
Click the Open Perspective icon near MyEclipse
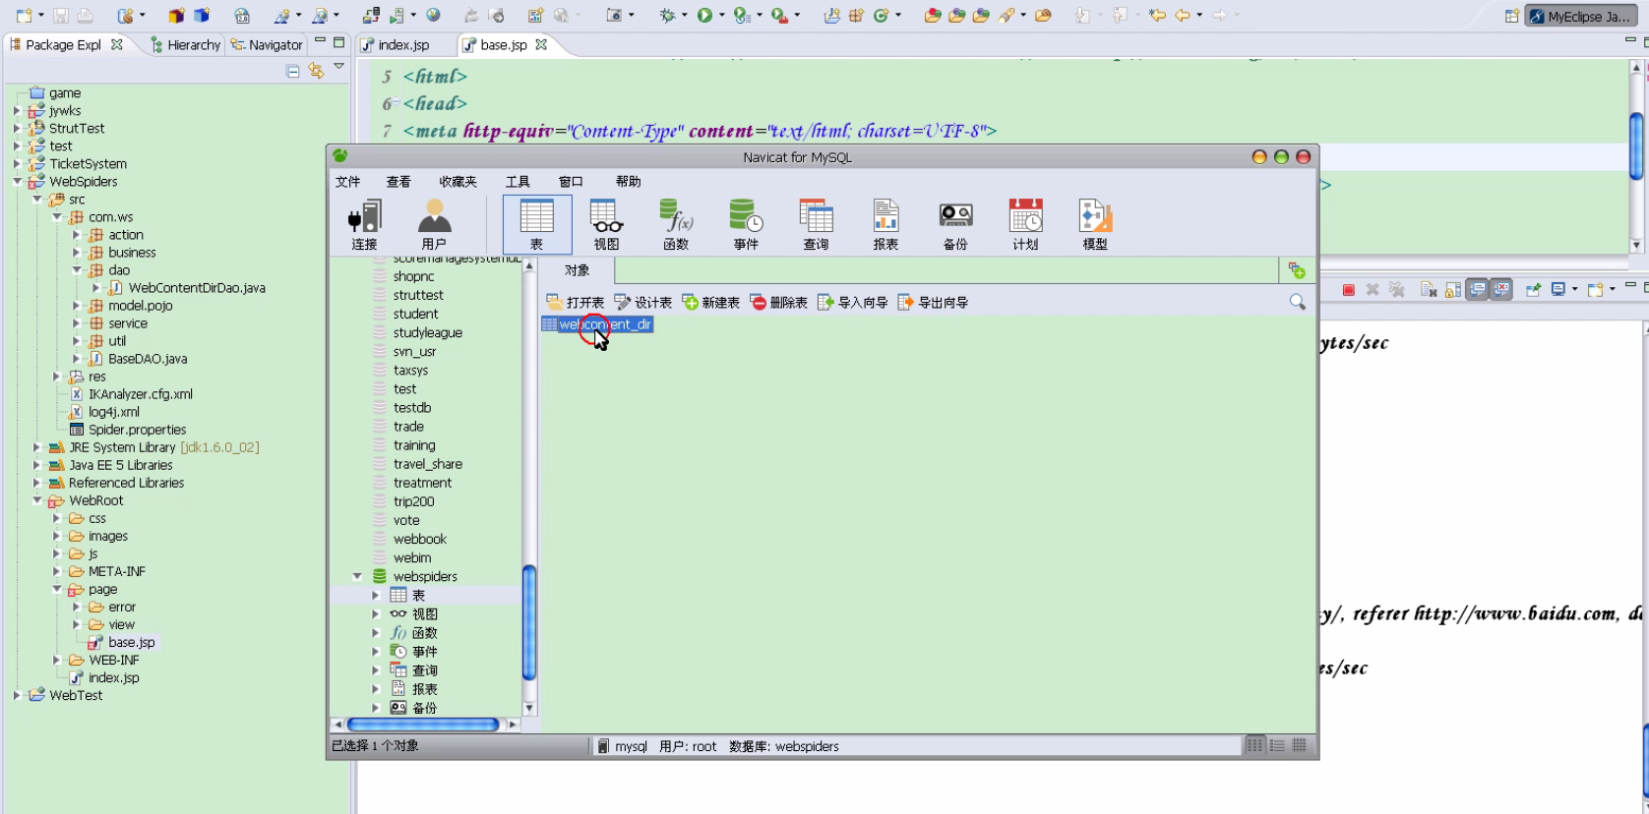tap(1512, 16)
